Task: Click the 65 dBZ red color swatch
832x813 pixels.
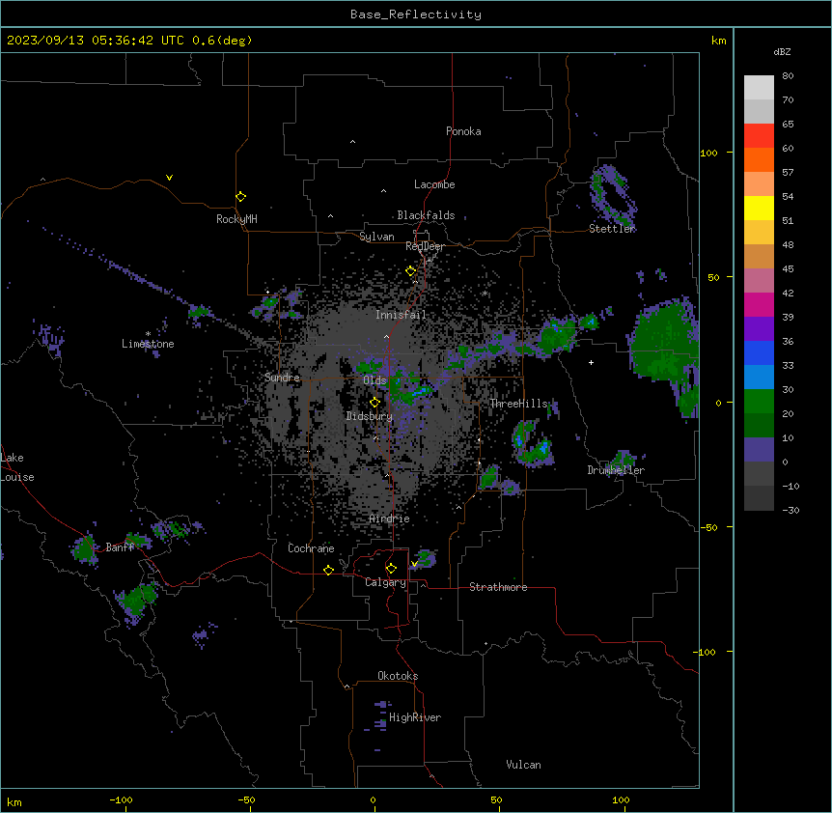Action: tap(759, 136)
